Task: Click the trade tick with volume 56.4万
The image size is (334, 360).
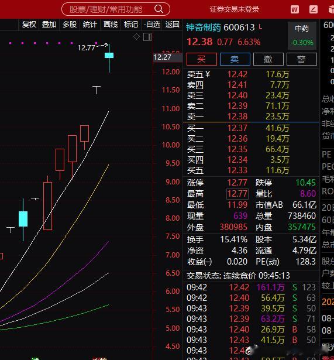Action: point(251,298)
